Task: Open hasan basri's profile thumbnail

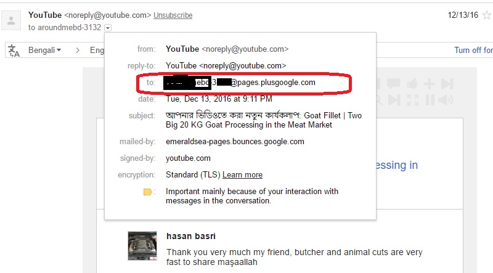Action: coord(142,246)
